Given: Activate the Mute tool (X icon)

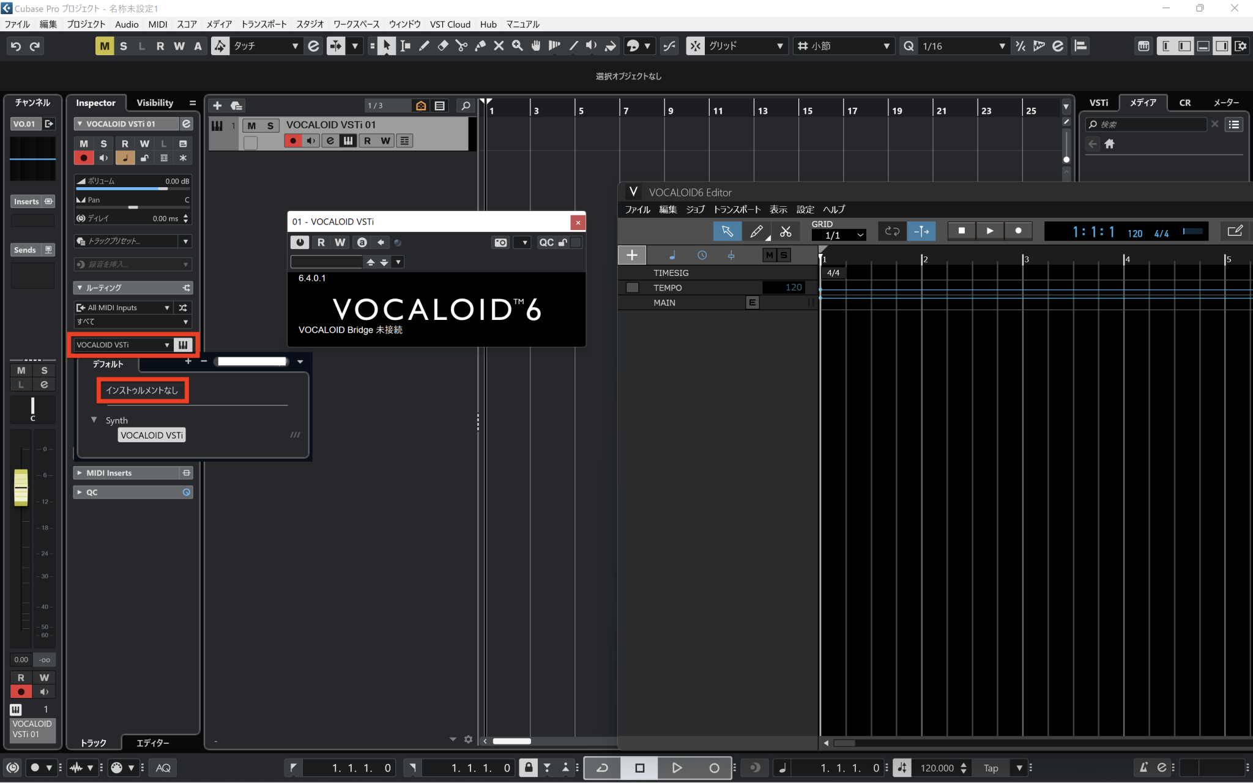Looking at the screenshot, I should pos(499,45).
